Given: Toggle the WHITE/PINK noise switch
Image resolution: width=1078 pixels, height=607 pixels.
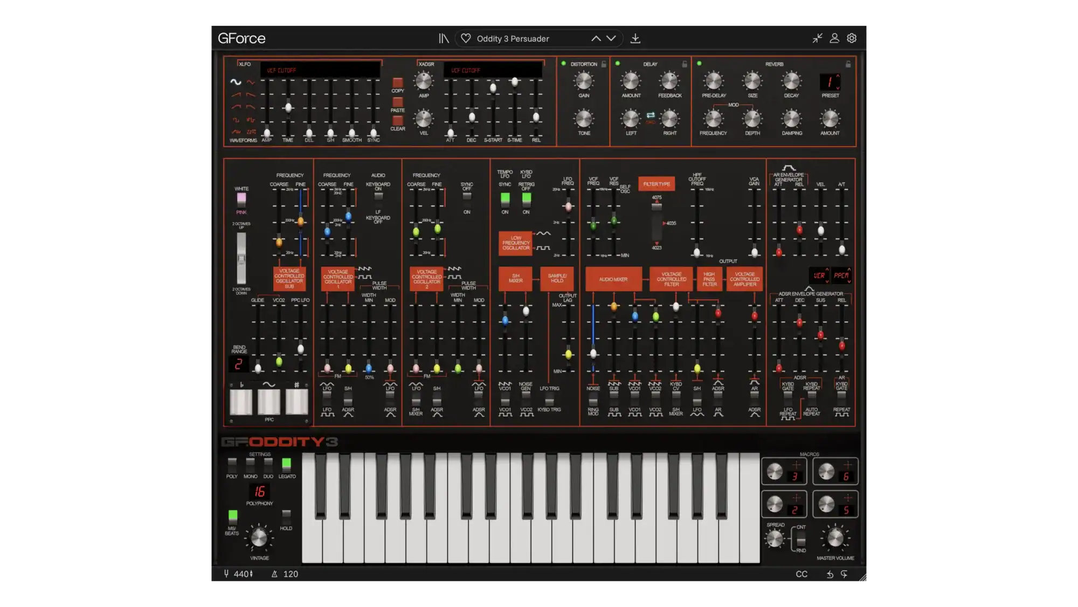Looking at the screenshot, I should pos(241,199).
